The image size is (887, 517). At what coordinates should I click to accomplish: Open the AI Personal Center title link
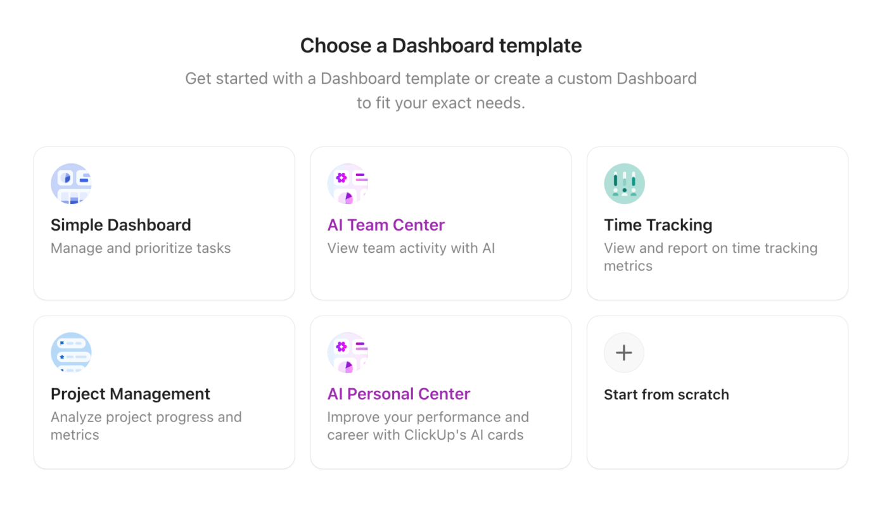pyautogui.click(x=399, y=394)
